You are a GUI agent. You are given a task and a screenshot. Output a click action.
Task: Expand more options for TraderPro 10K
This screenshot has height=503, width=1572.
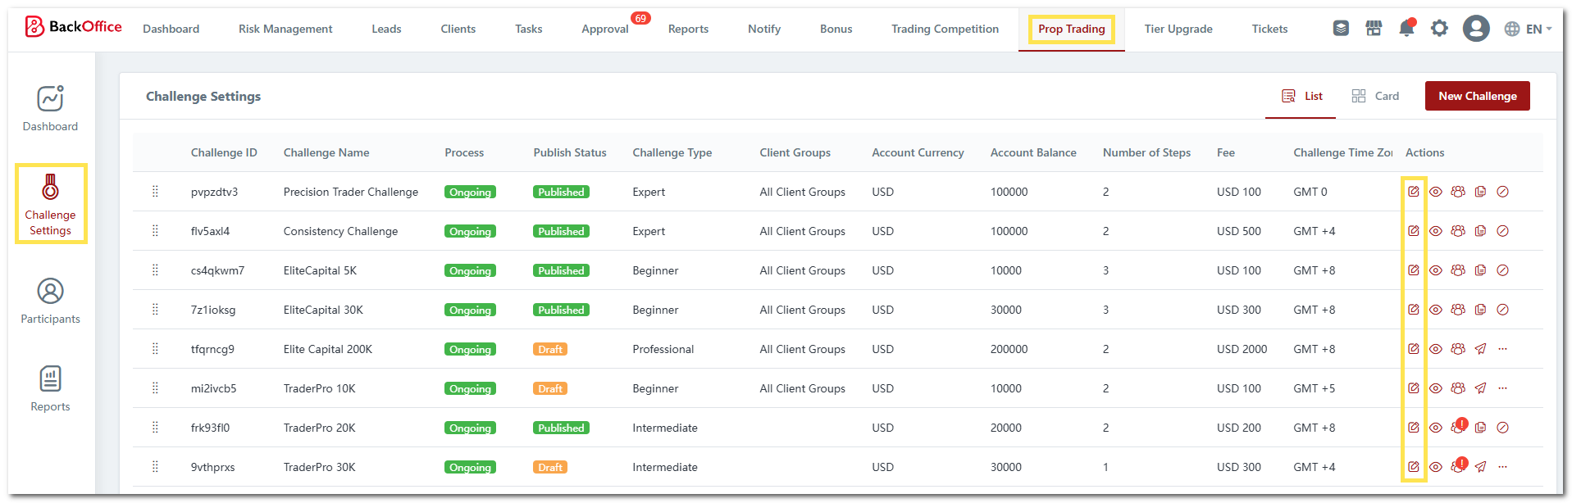(x=1502, y=388)
